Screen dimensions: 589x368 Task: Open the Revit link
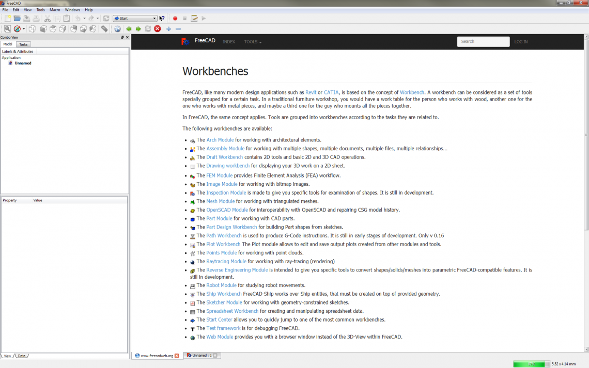[x=311, y=92]
